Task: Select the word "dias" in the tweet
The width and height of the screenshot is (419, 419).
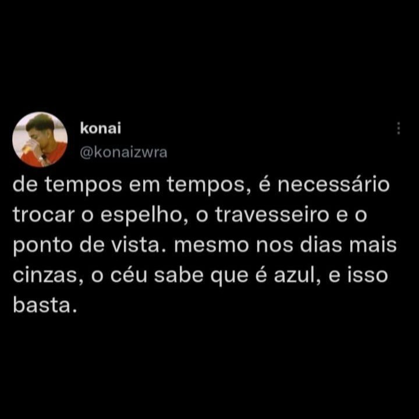Action: point(321,246)
